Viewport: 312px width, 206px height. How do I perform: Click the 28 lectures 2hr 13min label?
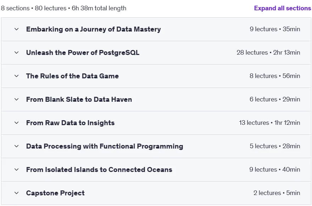[268, 52]
